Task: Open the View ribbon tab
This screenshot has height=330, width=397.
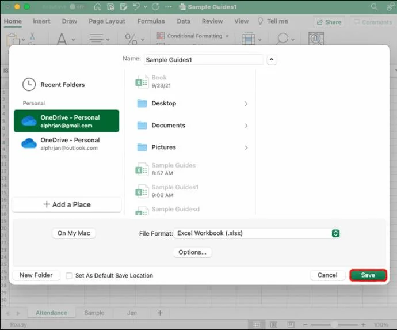Action: pyautogui.click(x=241, y=21)
